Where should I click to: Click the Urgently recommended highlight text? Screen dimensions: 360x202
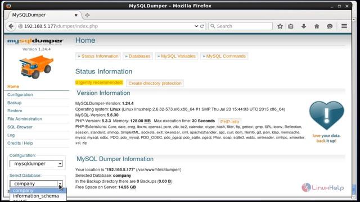pos(99,82)
